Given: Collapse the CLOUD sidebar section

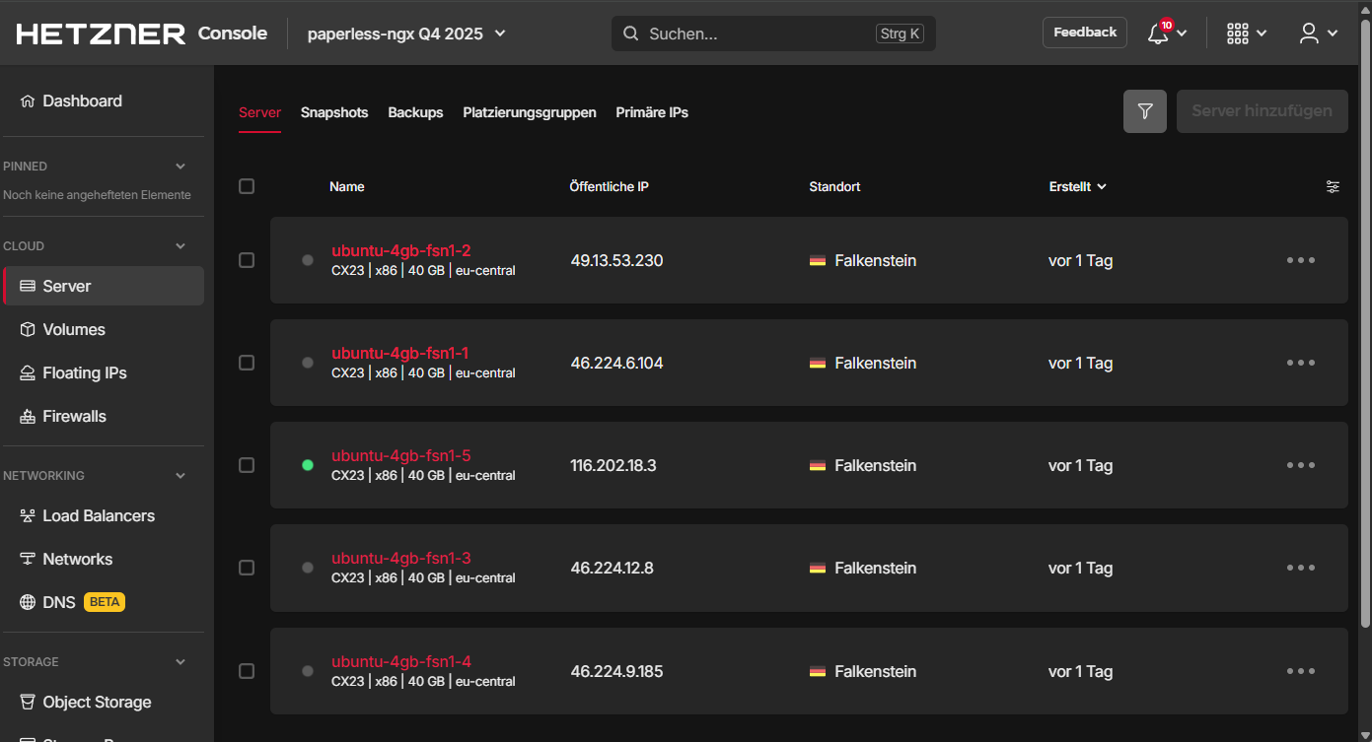Looking at the screenshot, I should [x=180, y=246].
